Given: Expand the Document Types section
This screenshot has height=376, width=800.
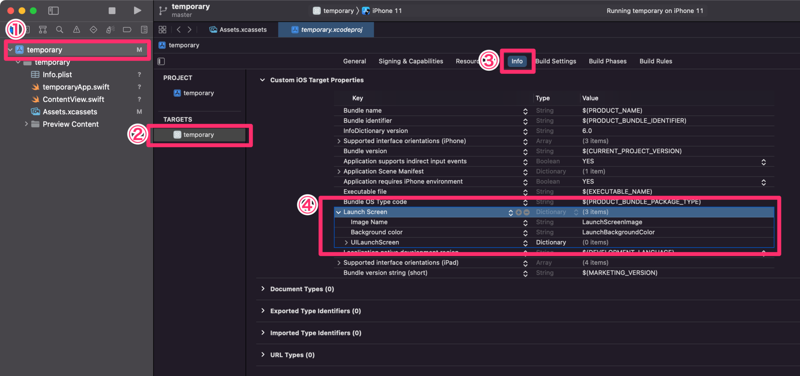Looking at the screenshot, I should coord(263,289).
